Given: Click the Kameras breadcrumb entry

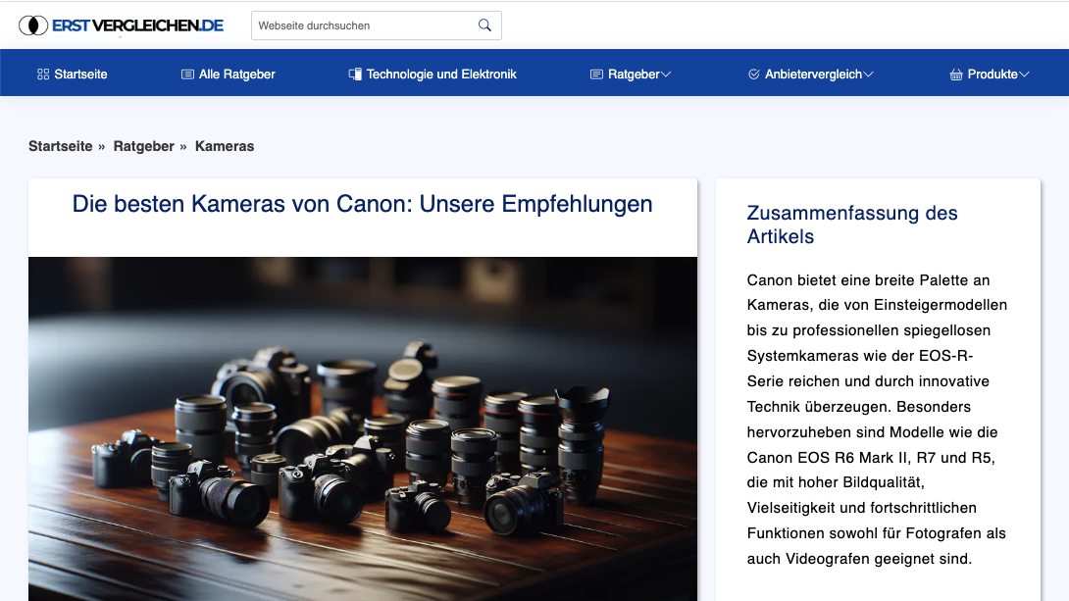Looking at the screenshot, I should [x=224, y=145].
